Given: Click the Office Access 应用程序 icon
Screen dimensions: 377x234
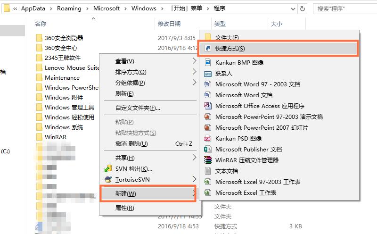Looking at the screenshot, I should [208, 106].
